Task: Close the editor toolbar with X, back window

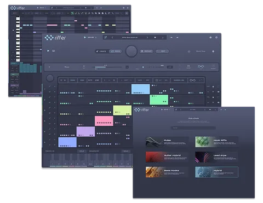Action: (127, 13)
